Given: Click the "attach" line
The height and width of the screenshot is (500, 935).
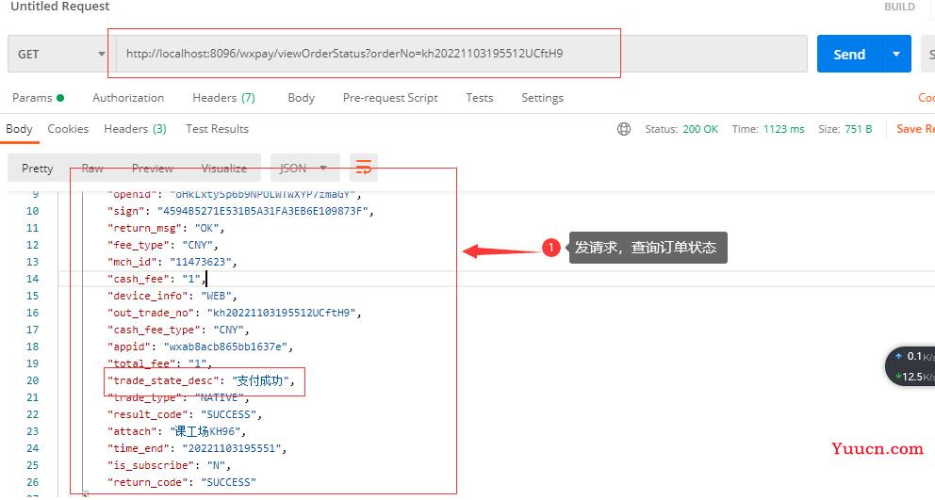Looking at the screenshot, I should click(176, 431).
